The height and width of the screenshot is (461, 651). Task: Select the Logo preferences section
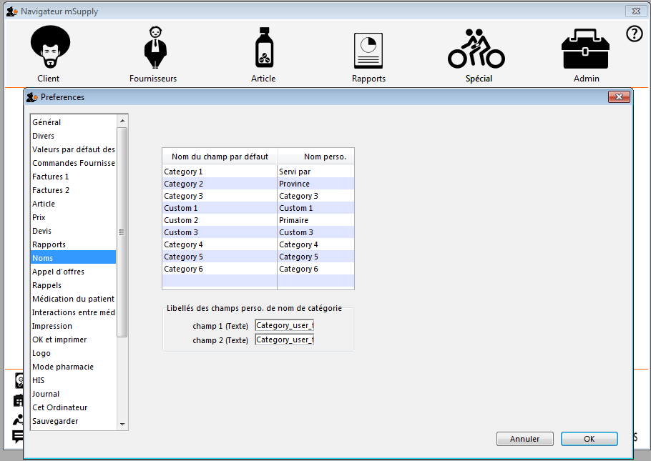(73, 353)
